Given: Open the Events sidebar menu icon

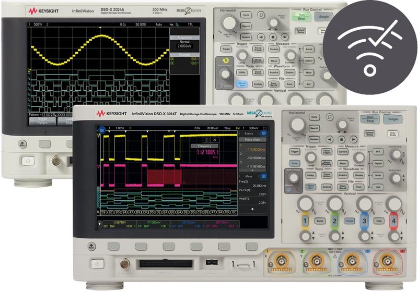Looking at the screenshot, I should (264, 133).
